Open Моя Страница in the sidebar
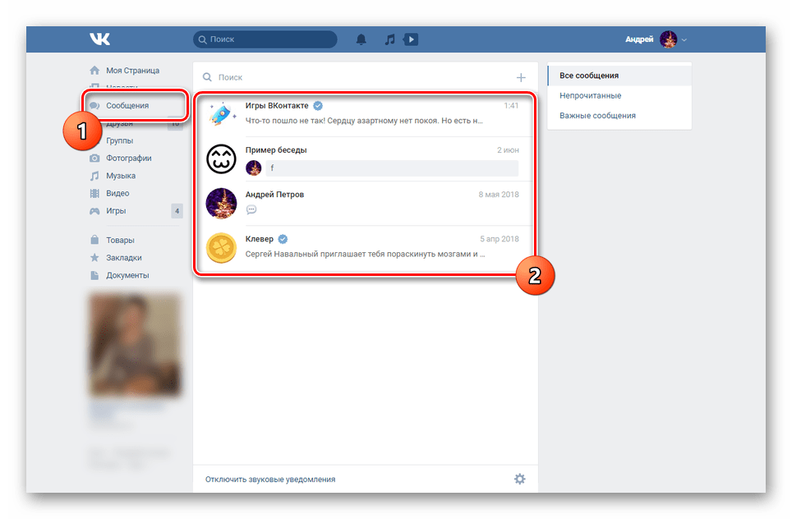792x519 pixels. [x=132, y=71]
